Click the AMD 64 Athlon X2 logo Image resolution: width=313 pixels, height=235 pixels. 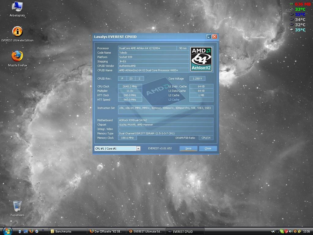201,59
